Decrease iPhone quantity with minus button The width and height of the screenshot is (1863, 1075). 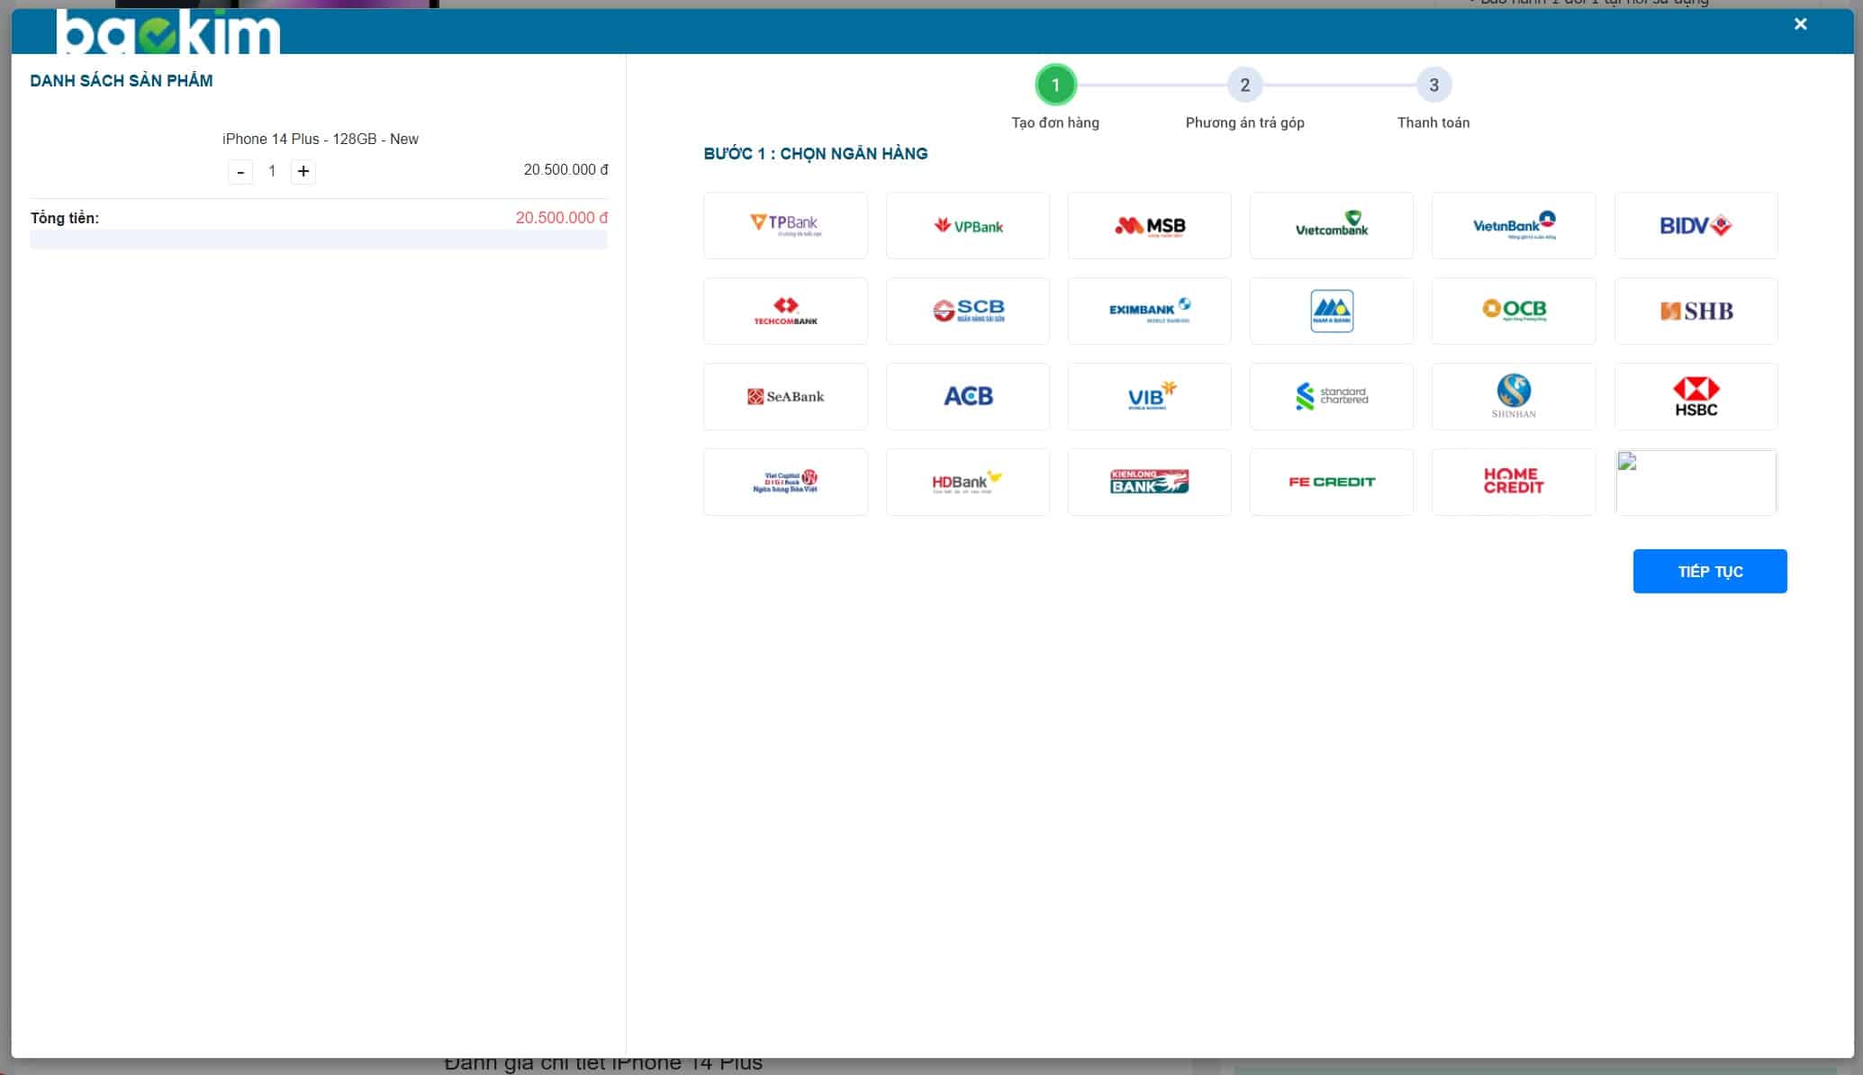240,172
